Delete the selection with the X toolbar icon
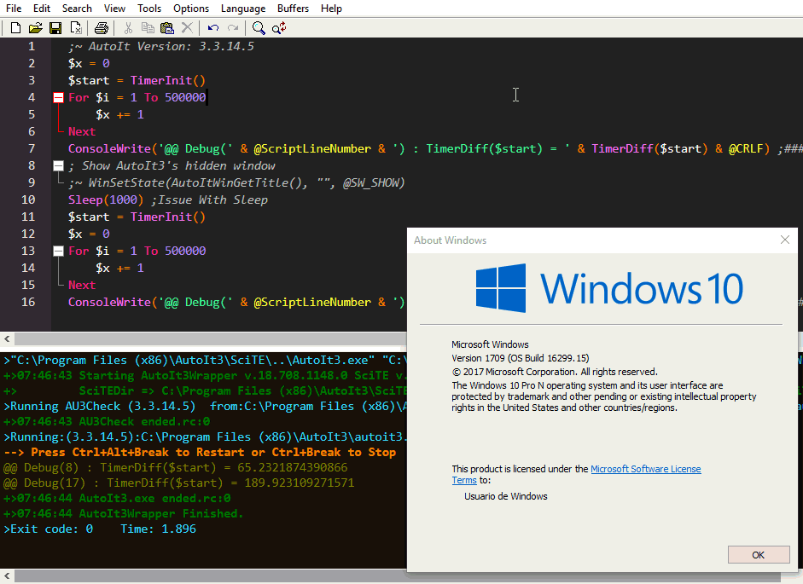The width and height of the screenshot is (803, 584). (188, 27)
